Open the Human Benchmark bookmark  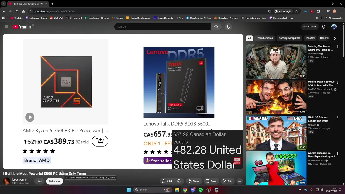138,18
